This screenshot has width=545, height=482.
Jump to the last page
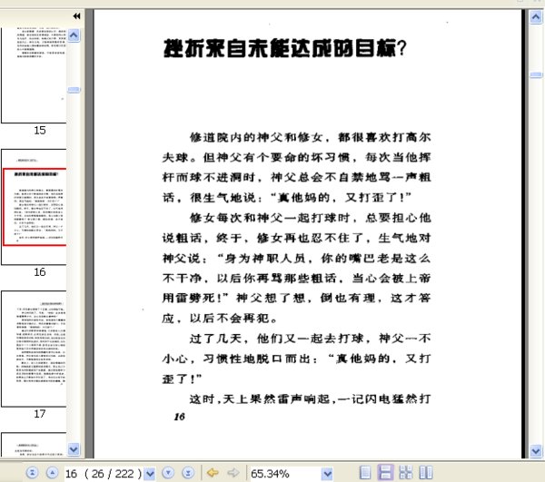click(187, 473)
